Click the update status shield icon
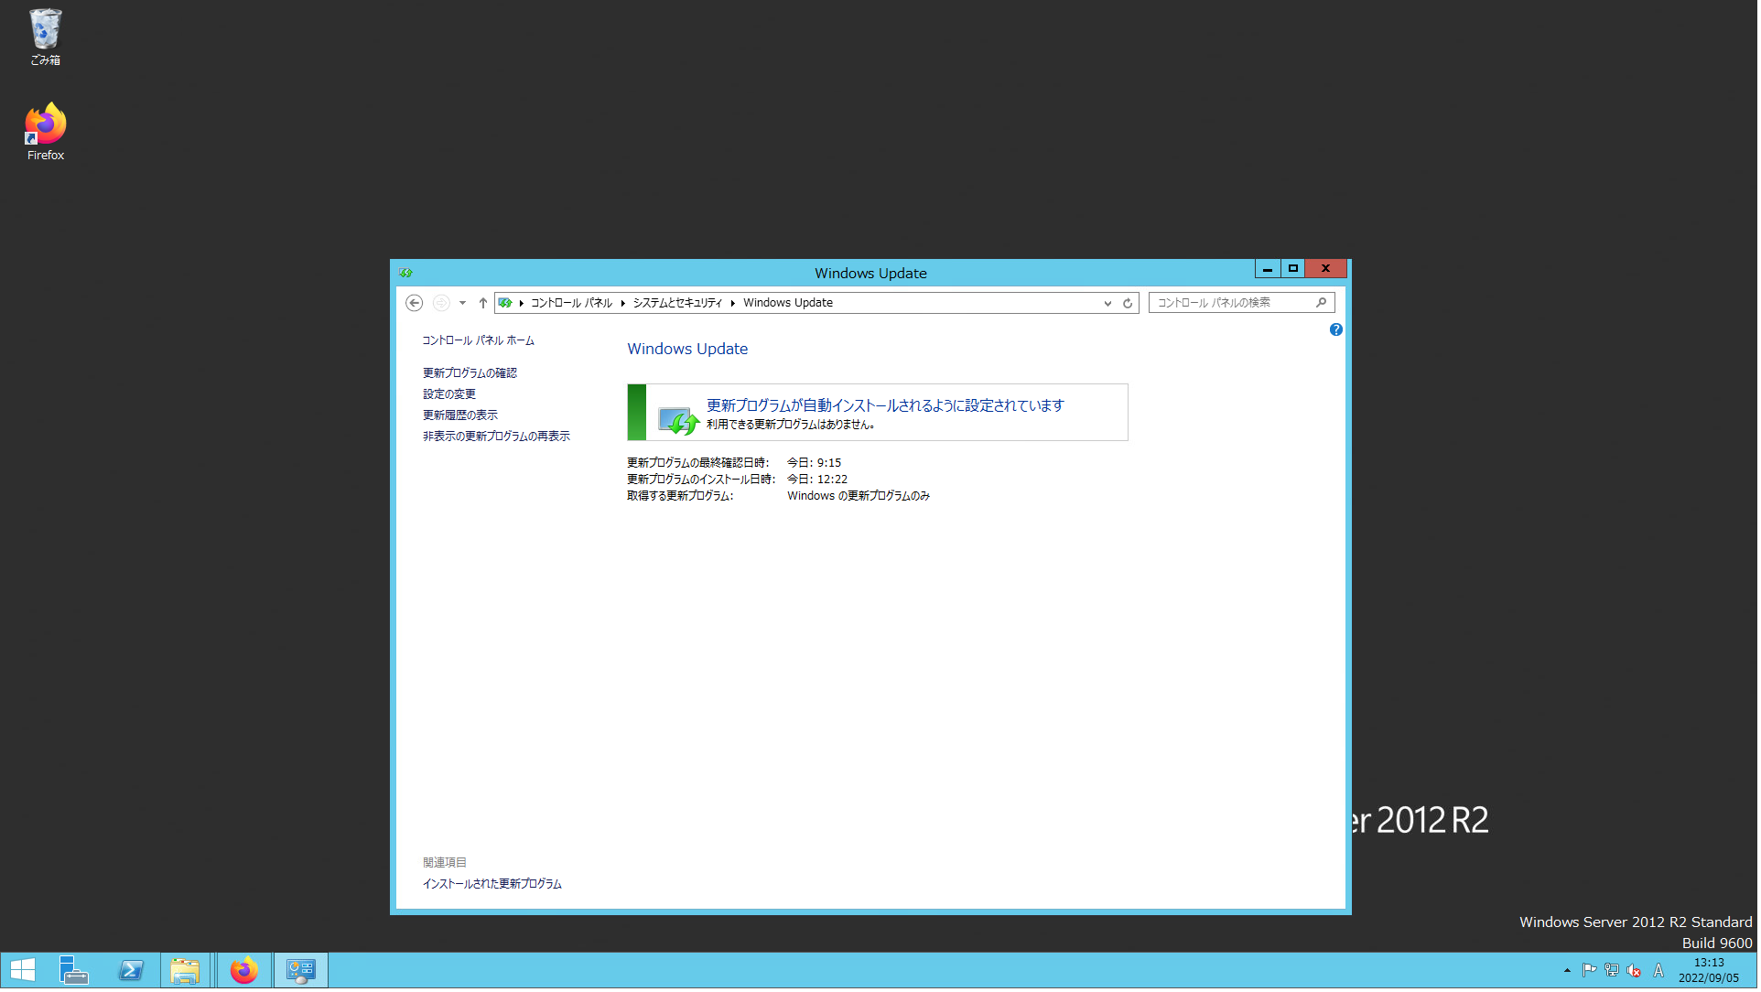 pyautogui.click(x=680, y=422)
